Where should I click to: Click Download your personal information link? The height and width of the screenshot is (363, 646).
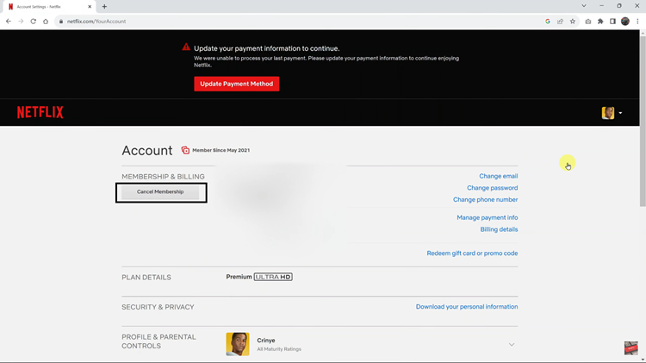(467, 306)
